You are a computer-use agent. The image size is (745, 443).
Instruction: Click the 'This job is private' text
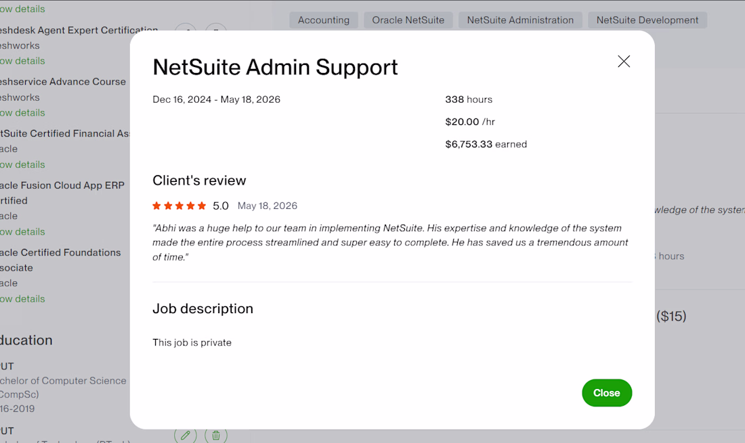click(x=192, y=342)
